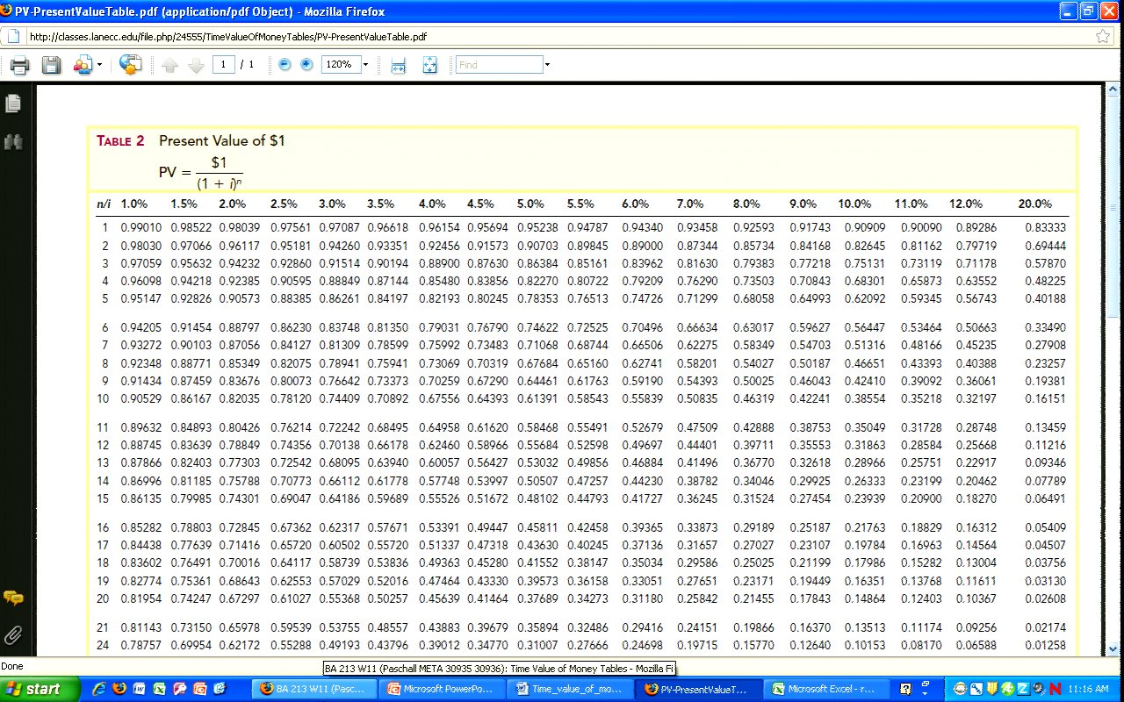
Task: Click in the Find text box
Action: click(x=499, y=65)
